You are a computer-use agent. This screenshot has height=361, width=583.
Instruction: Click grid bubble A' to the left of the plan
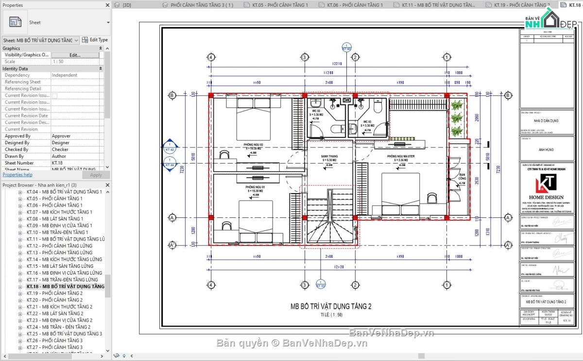point(171,246)
